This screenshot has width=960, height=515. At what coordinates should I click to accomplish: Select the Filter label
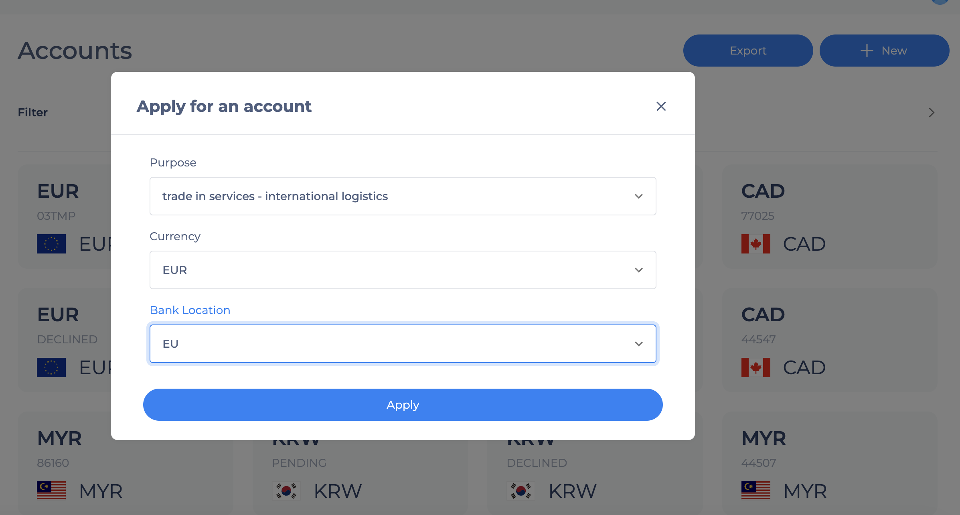pyautogui.click(x=32, y=112)
